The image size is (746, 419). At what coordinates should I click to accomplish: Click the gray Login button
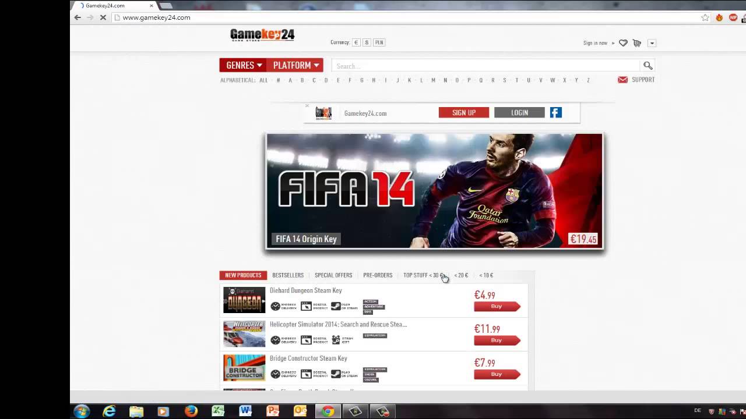[519, 112]
